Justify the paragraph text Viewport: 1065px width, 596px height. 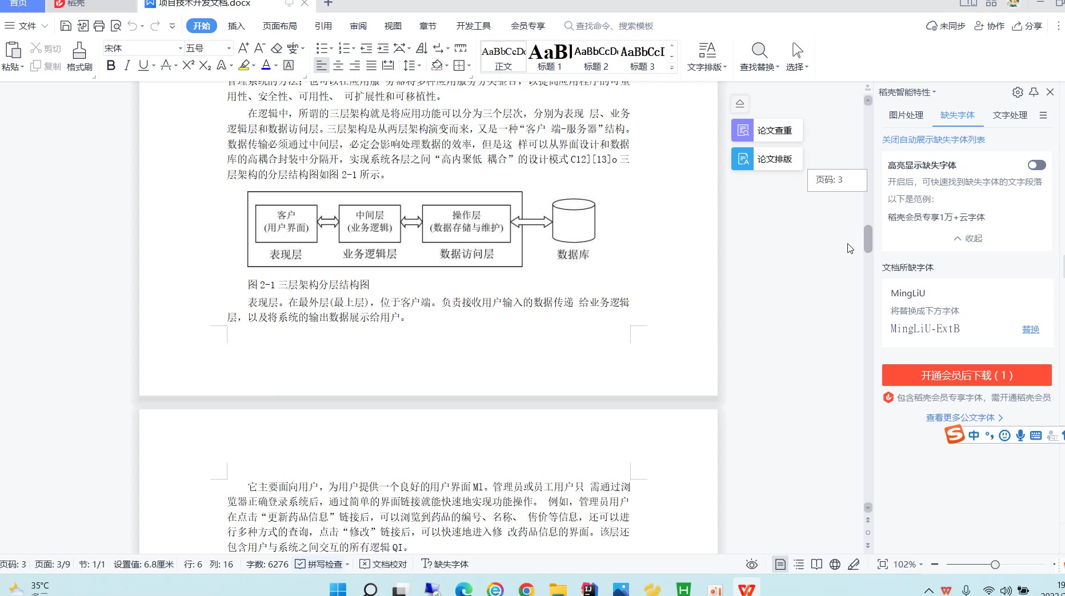click(x=371, y=66)
